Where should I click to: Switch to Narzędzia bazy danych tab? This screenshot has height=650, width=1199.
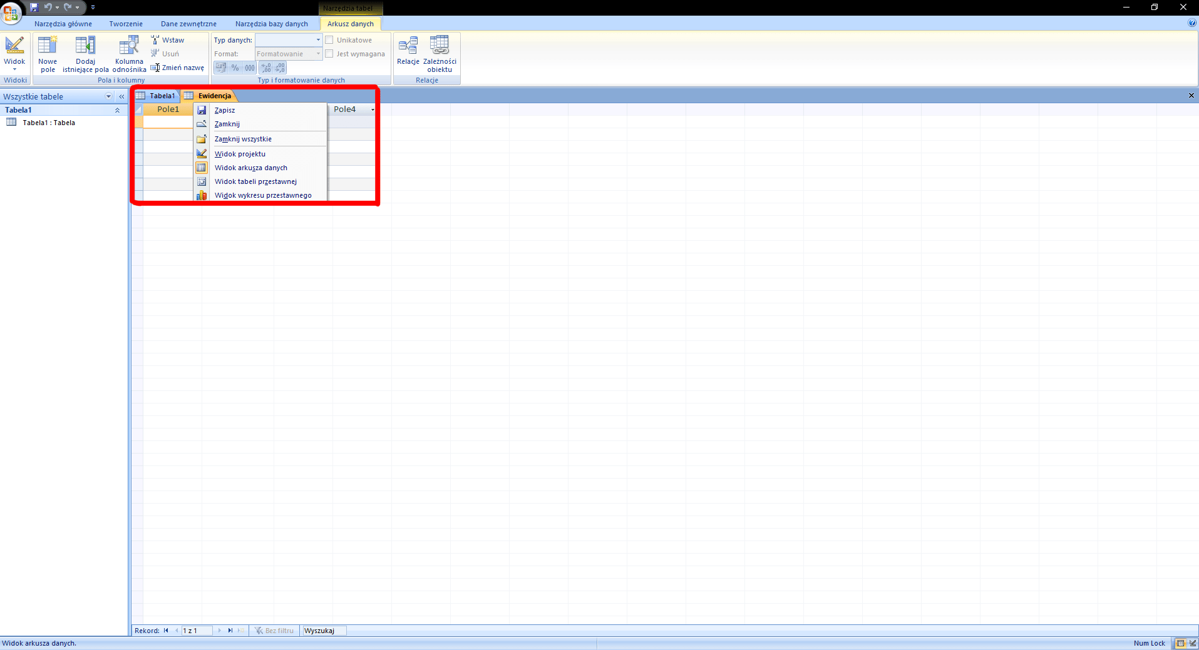[x=272, y=24]
